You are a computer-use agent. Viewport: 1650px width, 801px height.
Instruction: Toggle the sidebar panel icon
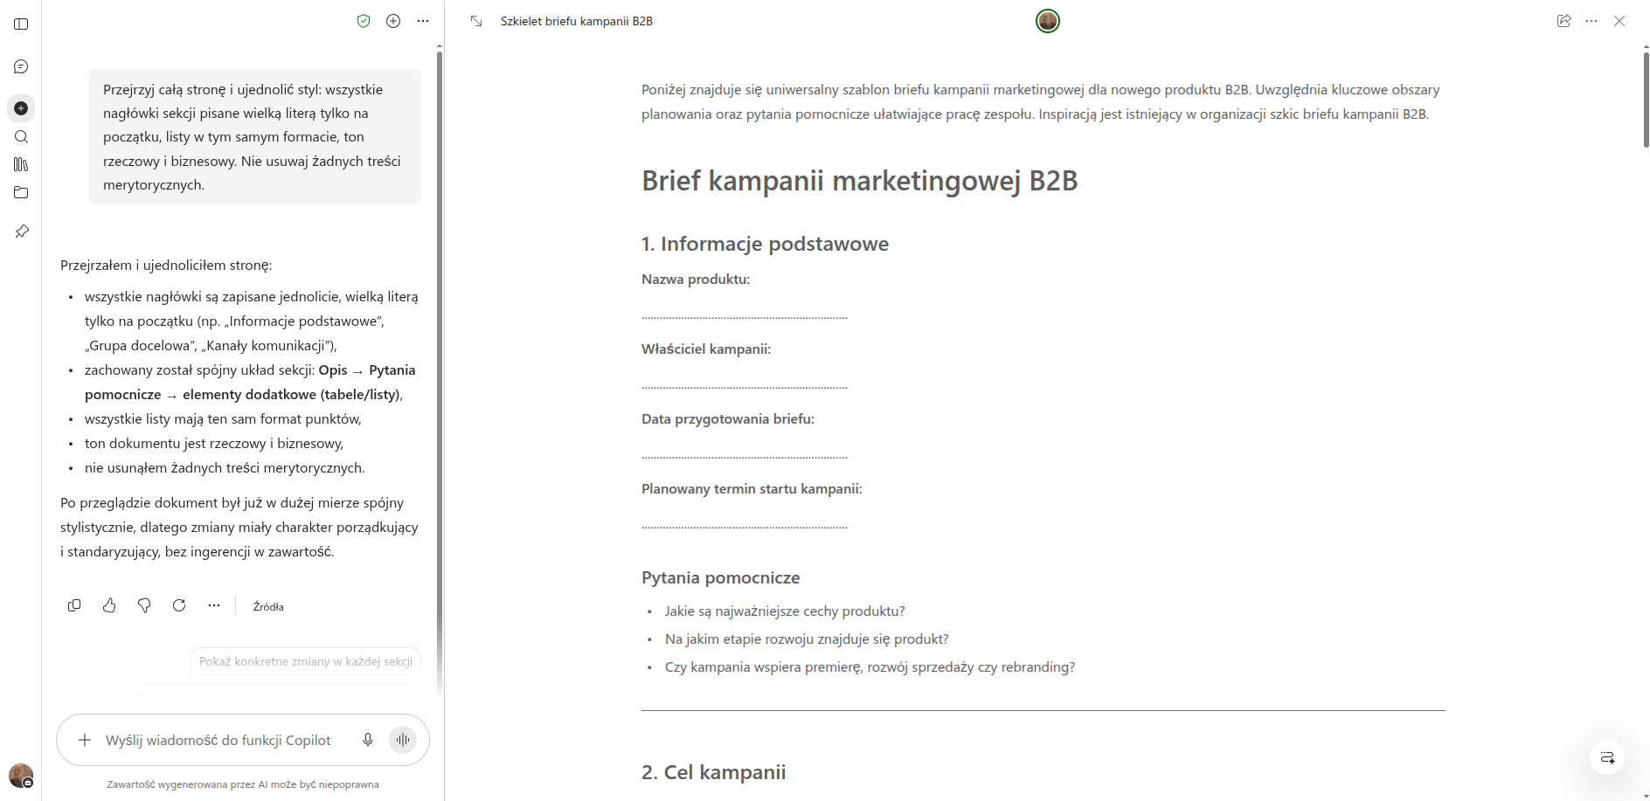click(21, 24)
